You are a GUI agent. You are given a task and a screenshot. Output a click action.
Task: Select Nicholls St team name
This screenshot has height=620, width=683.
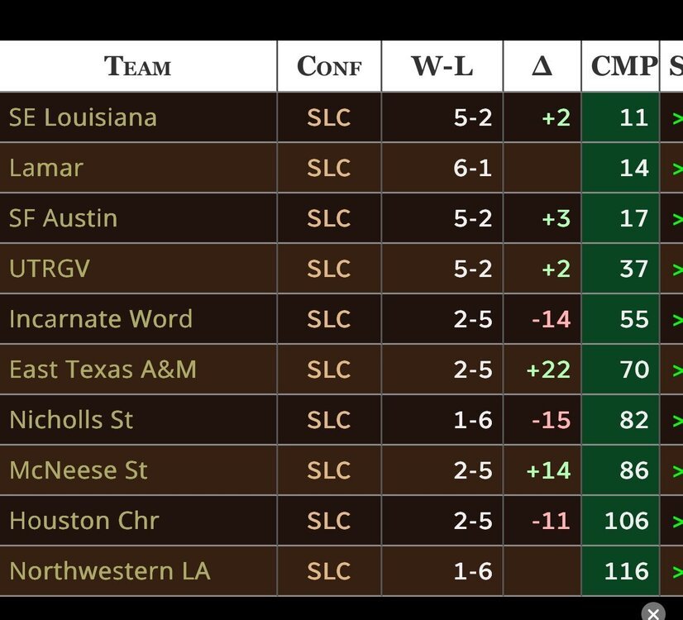click(71, 420)
